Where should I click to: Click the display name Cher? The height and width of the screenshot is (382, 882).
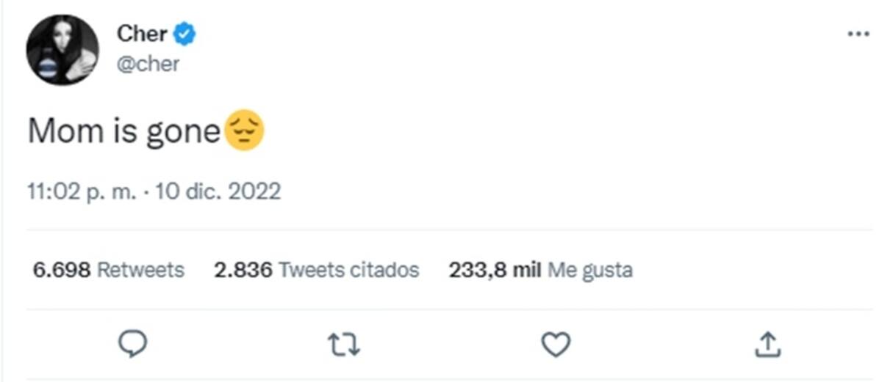point(142,34)
